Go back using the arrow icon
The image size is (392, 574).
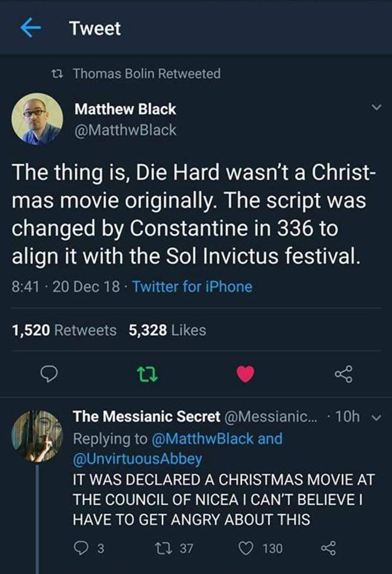tap(30, 28)
